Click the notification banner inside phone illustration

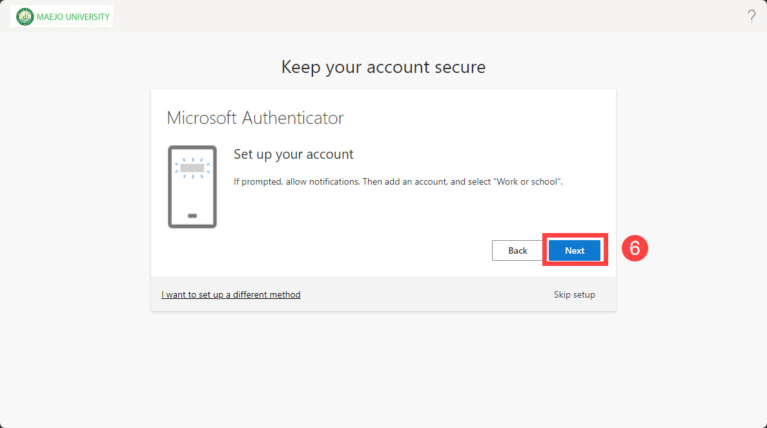click(192, 168)
